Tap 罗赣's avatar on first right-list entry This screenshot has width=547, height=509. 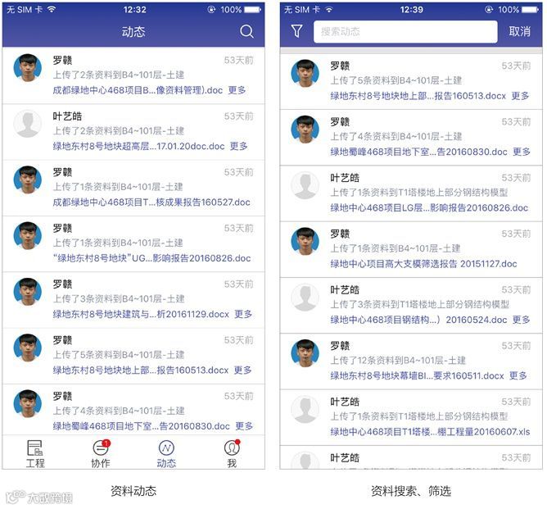(x=305, y=73)
